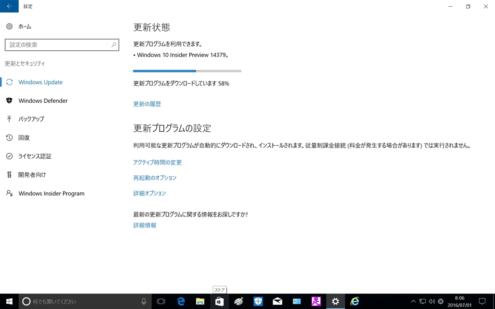Open the magenta kanji app on taskbar
The image size is (495, 309).
316,301
